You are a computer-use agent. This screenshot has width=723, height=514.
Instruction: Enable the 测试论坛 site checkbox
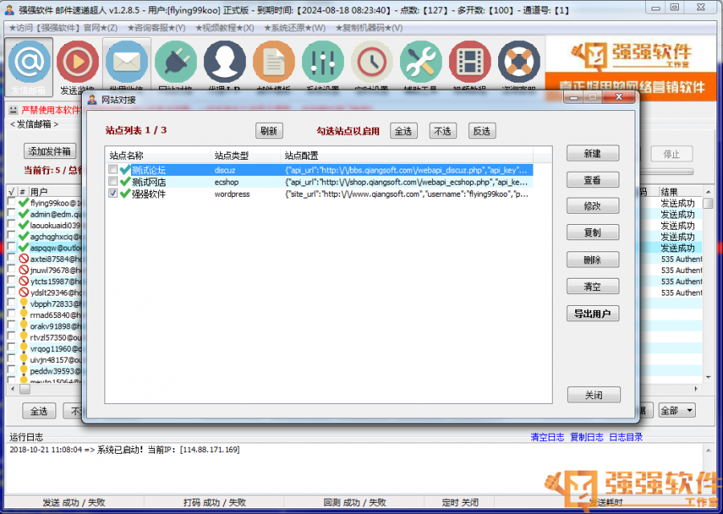113,169
